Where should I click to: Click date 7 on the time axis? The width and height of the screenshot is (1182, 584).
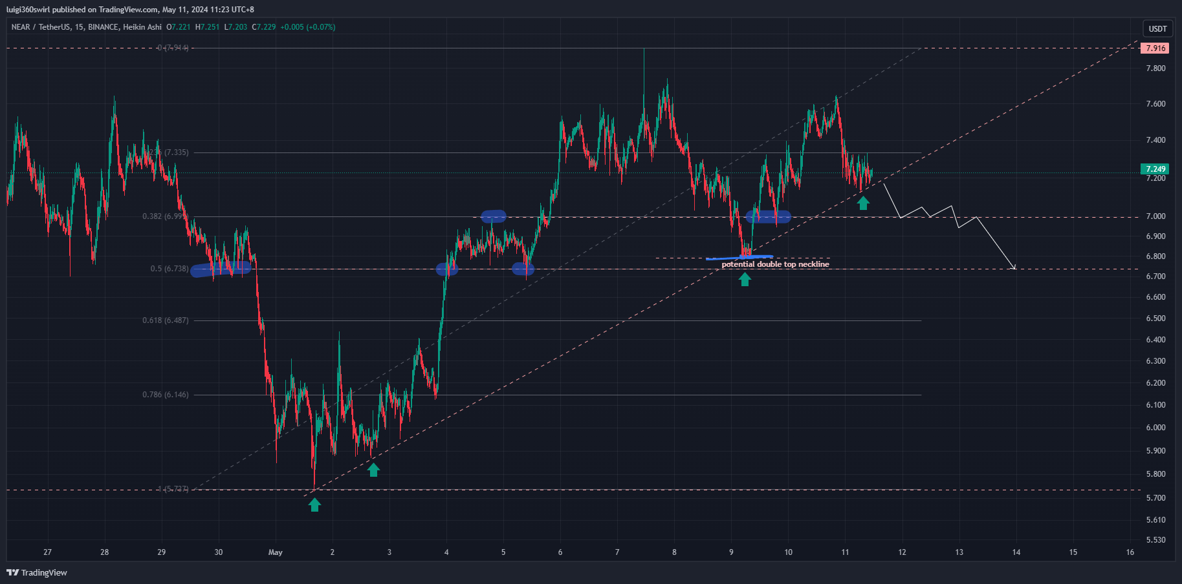click(617, 552)
